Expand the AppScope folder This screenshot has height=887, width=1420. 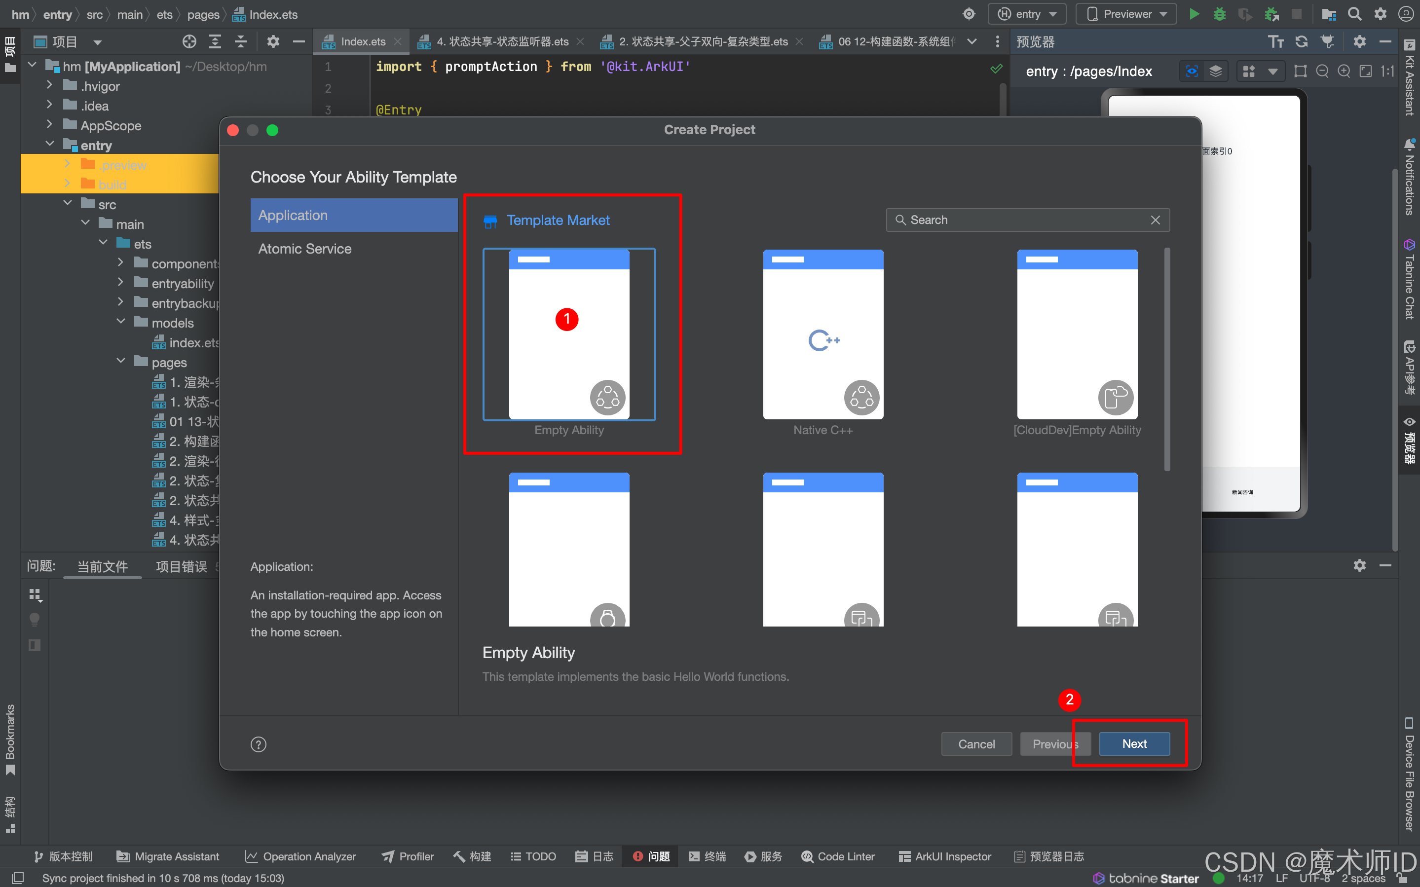tap(49, 125)
